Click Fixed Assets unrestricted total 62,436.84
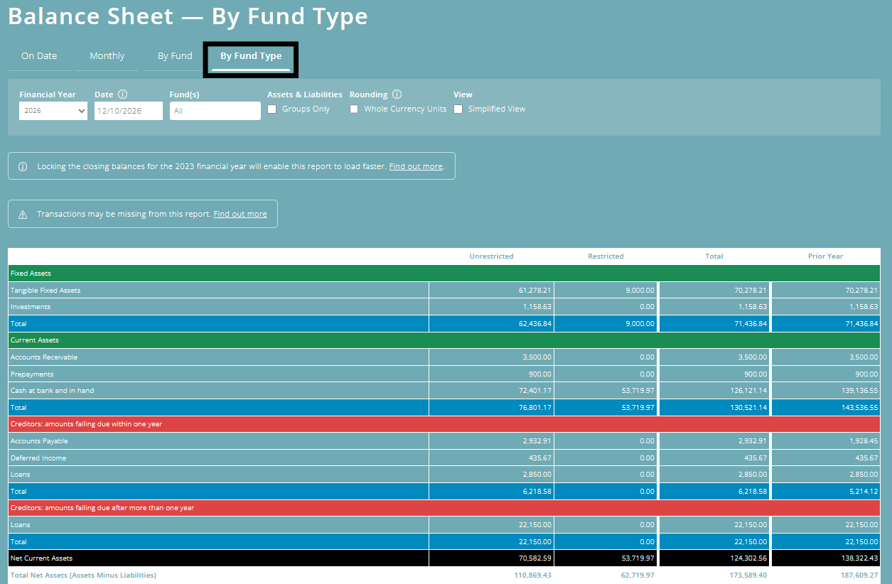 [535, 324]
